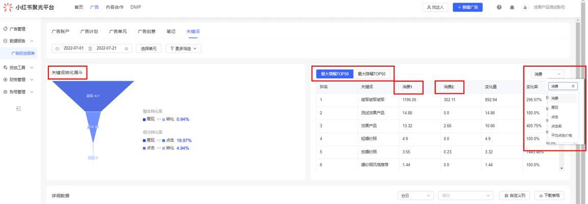Collapse the 数据报告 sidebar group
The image size is (588, 204).
tap(32, 41)
